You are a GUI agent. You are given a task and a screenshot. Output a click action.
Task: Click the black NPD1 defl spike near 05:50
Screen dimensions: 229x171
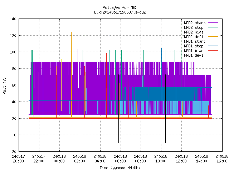[118, 109]
